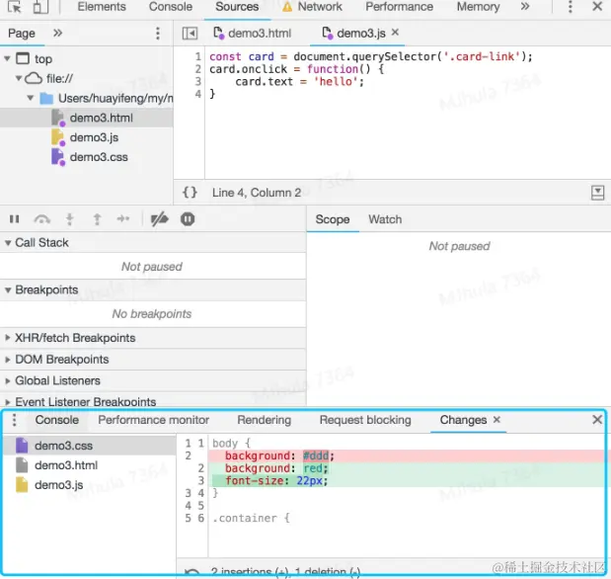Open the Performance monitor drawer tab

pyautogui.click(x=154, y=420)
